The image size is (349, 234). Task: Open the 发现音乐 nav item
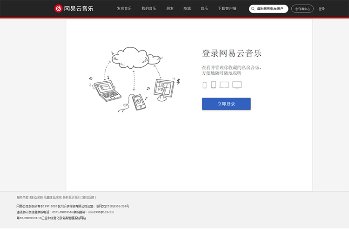coord(124,9)
